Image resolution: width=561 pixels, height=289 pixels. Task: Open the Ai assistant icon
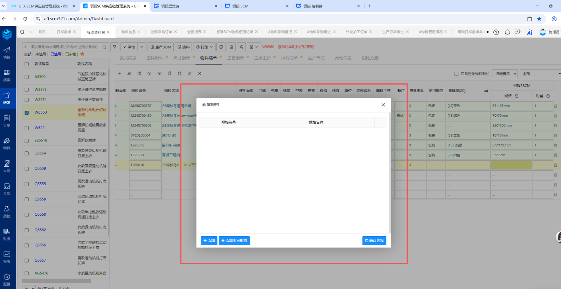coord(529,32)
